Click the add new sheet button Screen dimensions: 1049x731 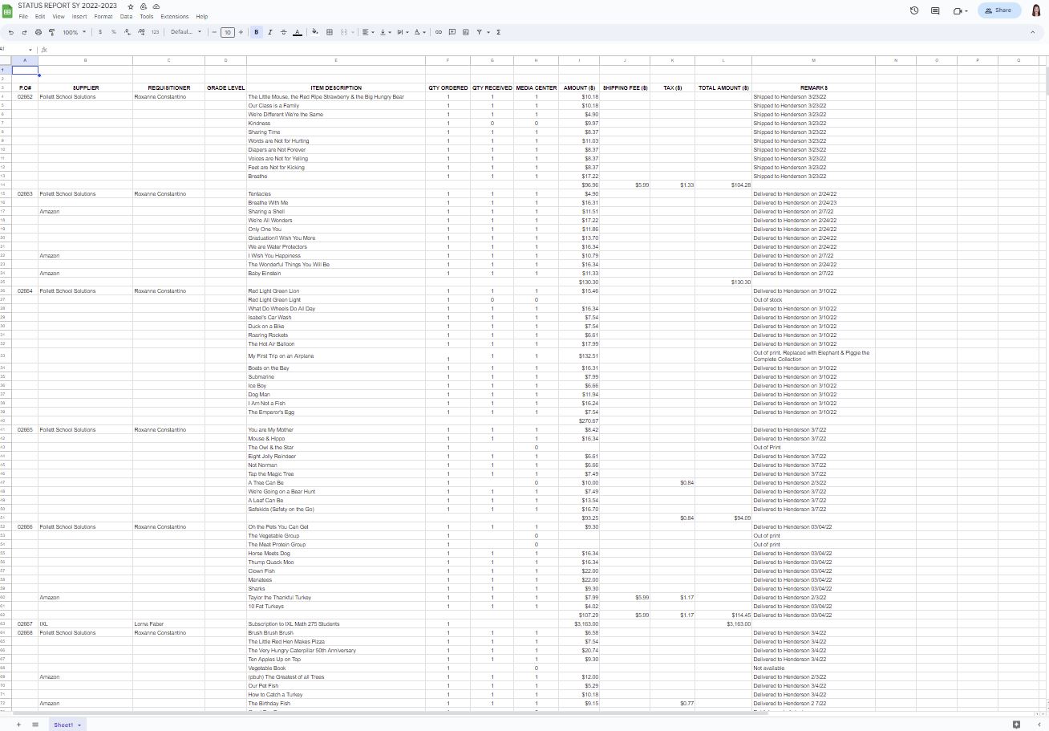18,725
